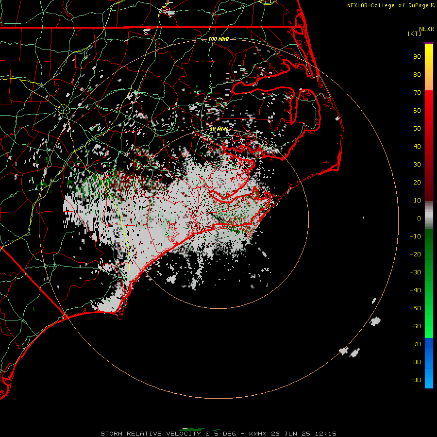Click the 0.5 DEG elevation text

(x=220, y=434)
